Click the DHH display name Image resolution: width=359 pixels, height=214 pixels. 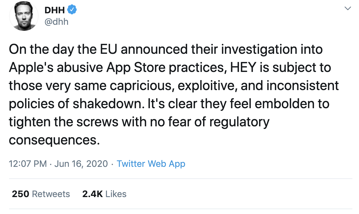pos(54,10)
